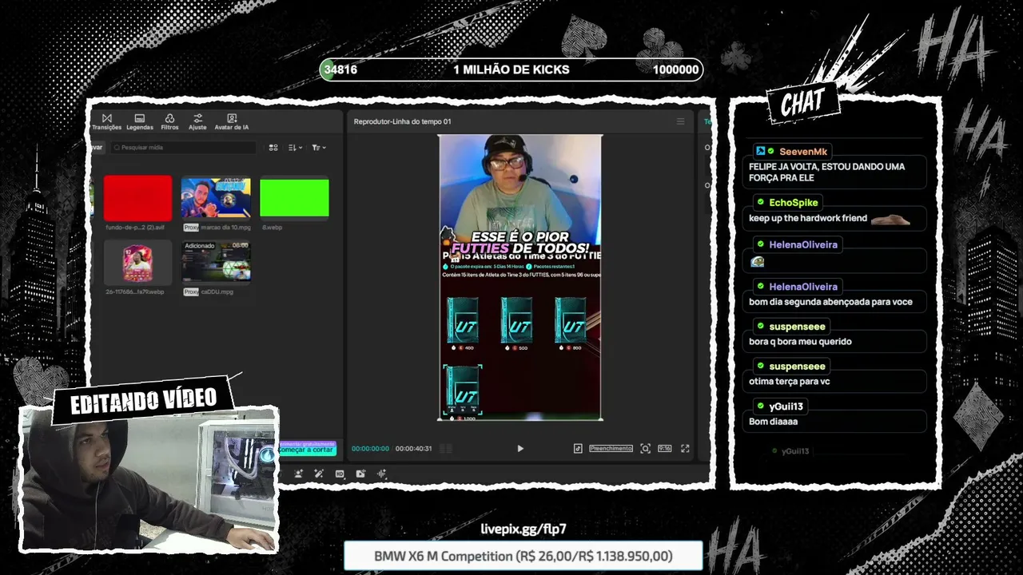
Task: Click the audio waveform enhance icon
Action: tap(381, 474)
